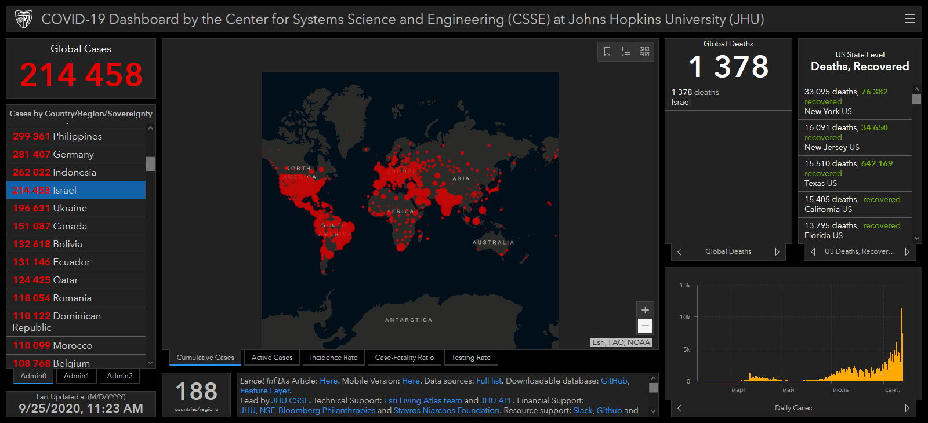This screenshot has height=423, width=928.
Task: Select the Admin0 tab
Action: click(x=34, y=376)
